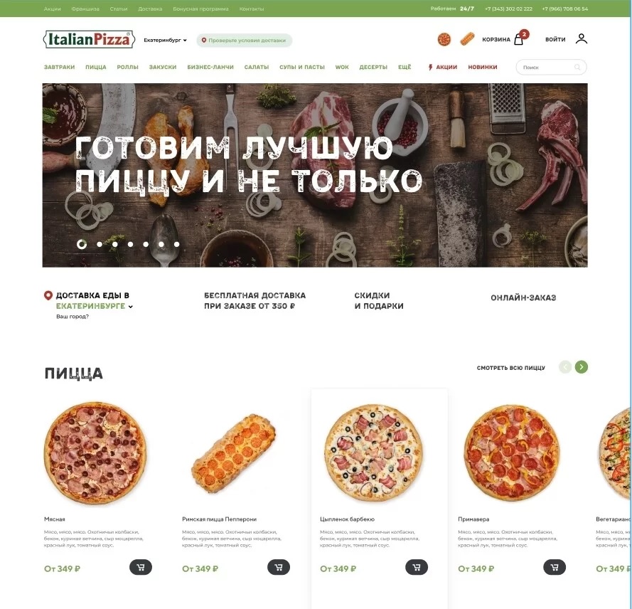The image size is (632, 609).
Task: Click the Roman pizza icon in header
Action: [x=467, y=40]
